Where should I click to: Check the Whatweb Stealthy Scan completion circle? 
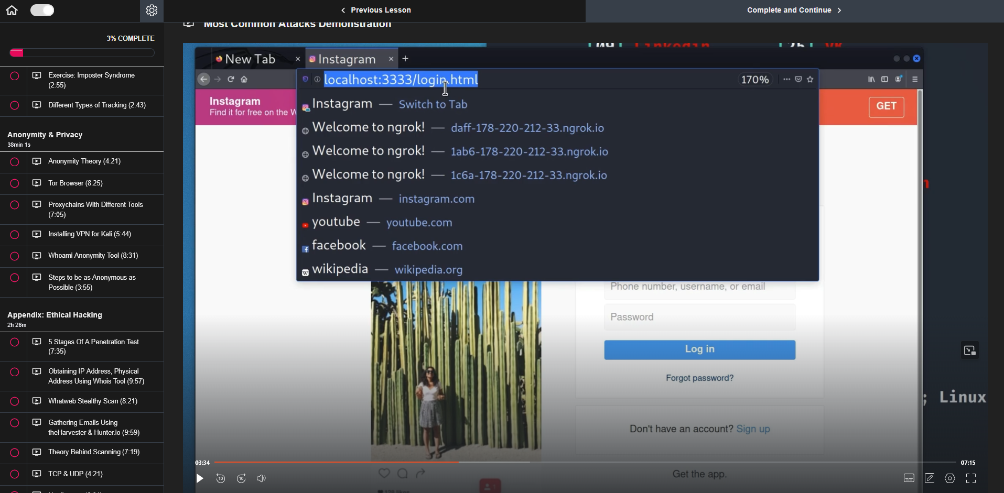[x=15, y=401]
